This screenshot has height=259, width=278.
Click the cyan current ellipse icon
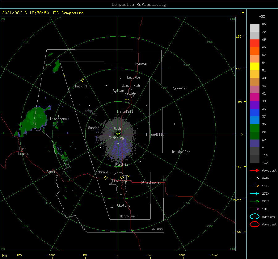(x=255, y=217)
